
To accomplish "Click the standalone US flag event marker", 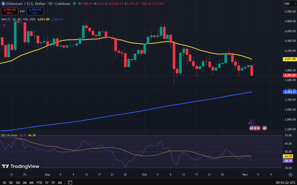I will [264, 128].
